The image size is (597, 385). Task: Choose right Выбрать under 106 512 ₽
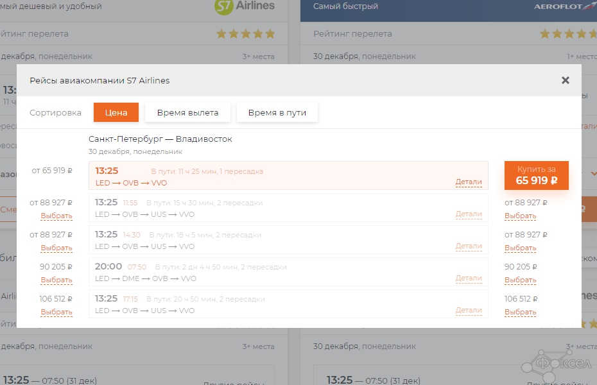pyautogui.click(x=520, y=312)
